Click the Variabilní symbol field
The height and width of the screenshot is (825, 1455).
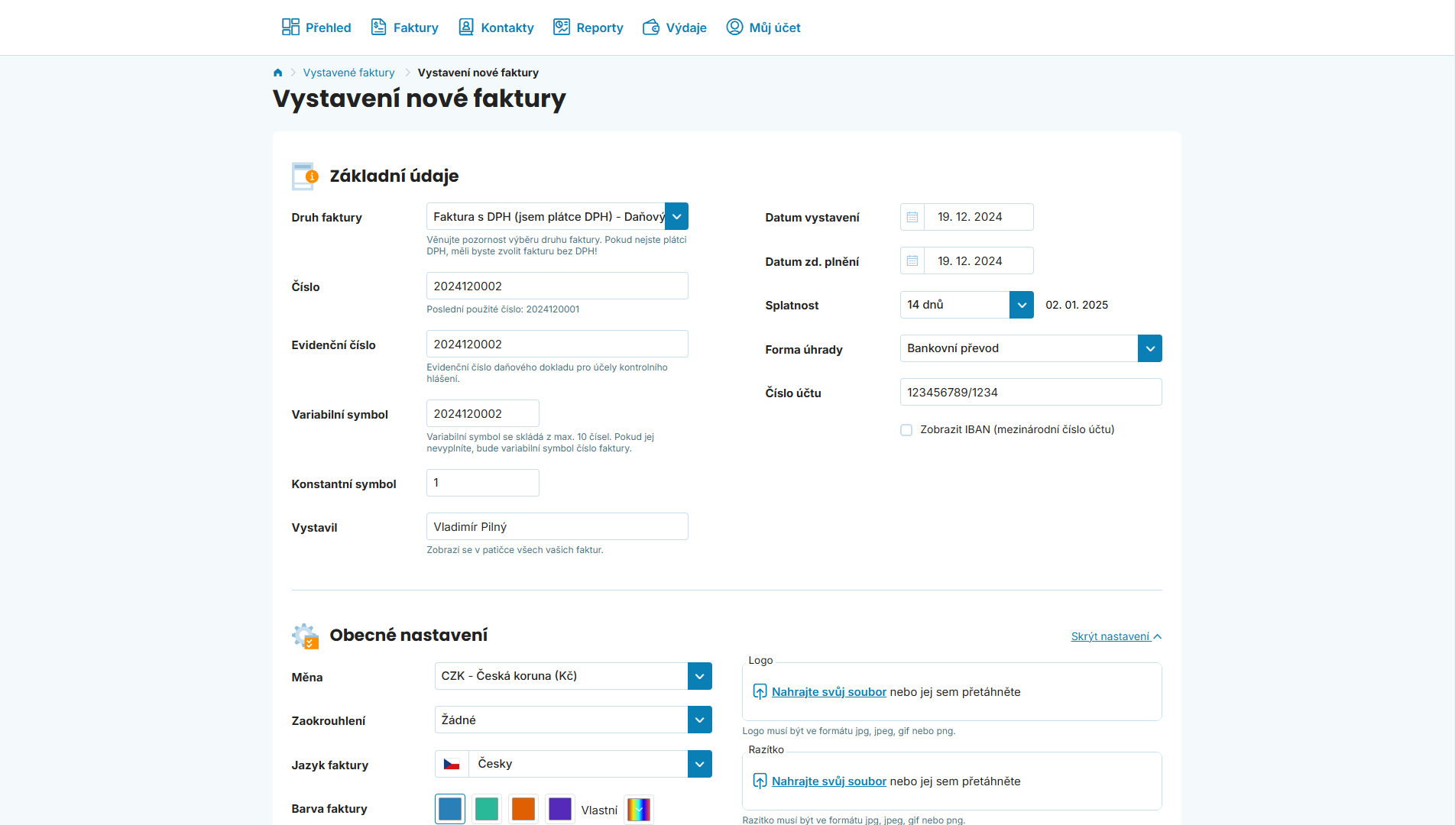[x=483, y=413]
